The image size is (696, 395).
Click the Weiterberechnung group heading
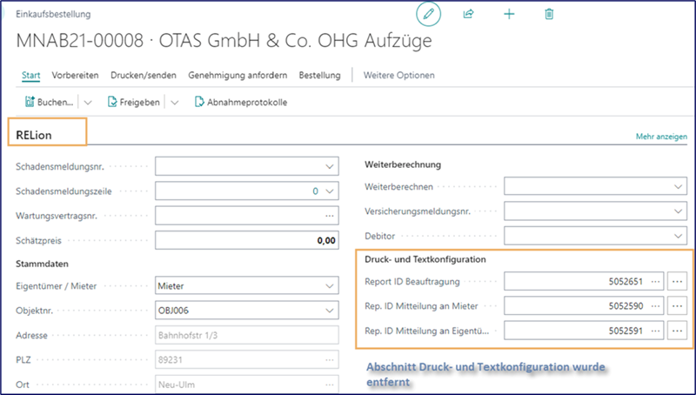point(403,164)
